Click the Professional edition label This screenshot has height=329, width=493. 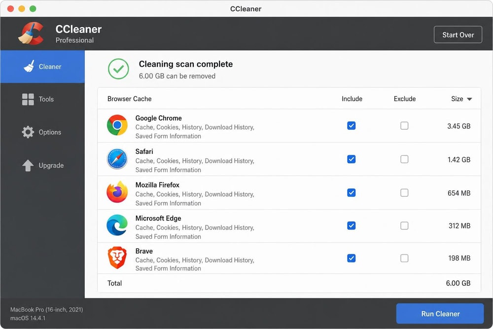[x=74, y=40]
